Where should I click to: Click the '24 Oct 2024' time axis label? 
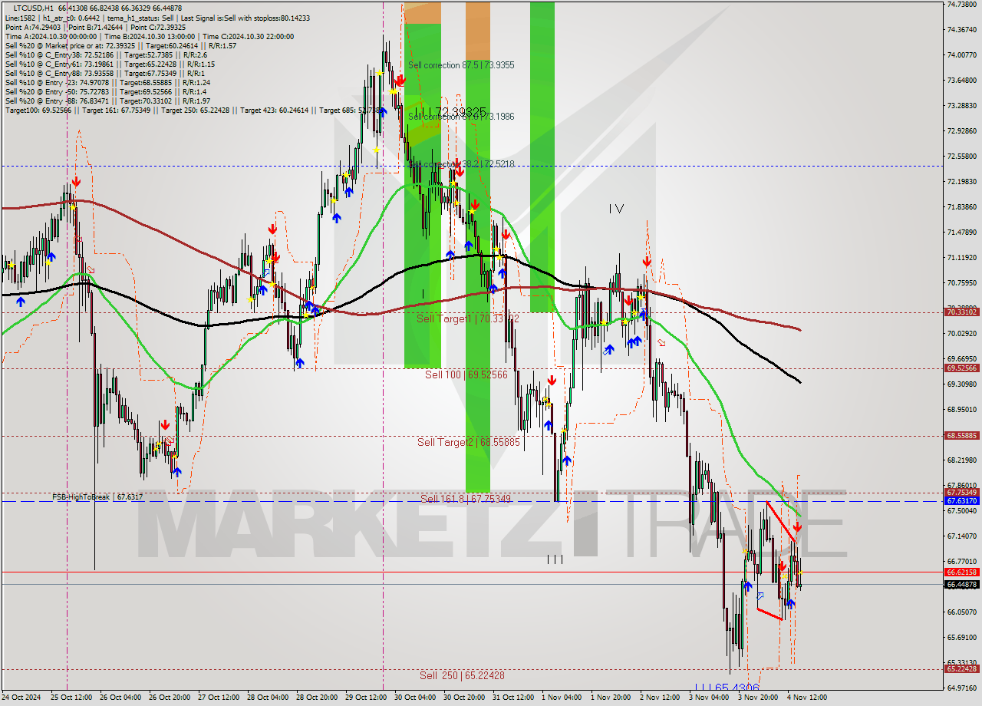click(22, 698)
